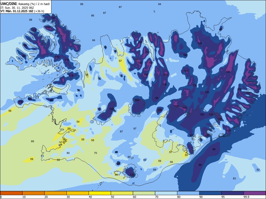
Task: Select the '83' value on the map
Action: point(234,179)
